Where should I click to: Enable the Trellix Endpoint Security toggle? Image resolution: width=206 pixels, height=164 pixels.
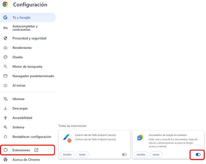(x=124, y=155)
